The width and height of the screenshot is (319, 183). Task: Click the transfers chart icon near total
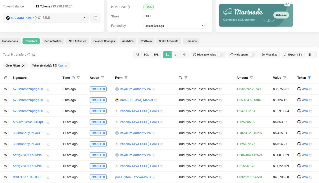point(34,55)
